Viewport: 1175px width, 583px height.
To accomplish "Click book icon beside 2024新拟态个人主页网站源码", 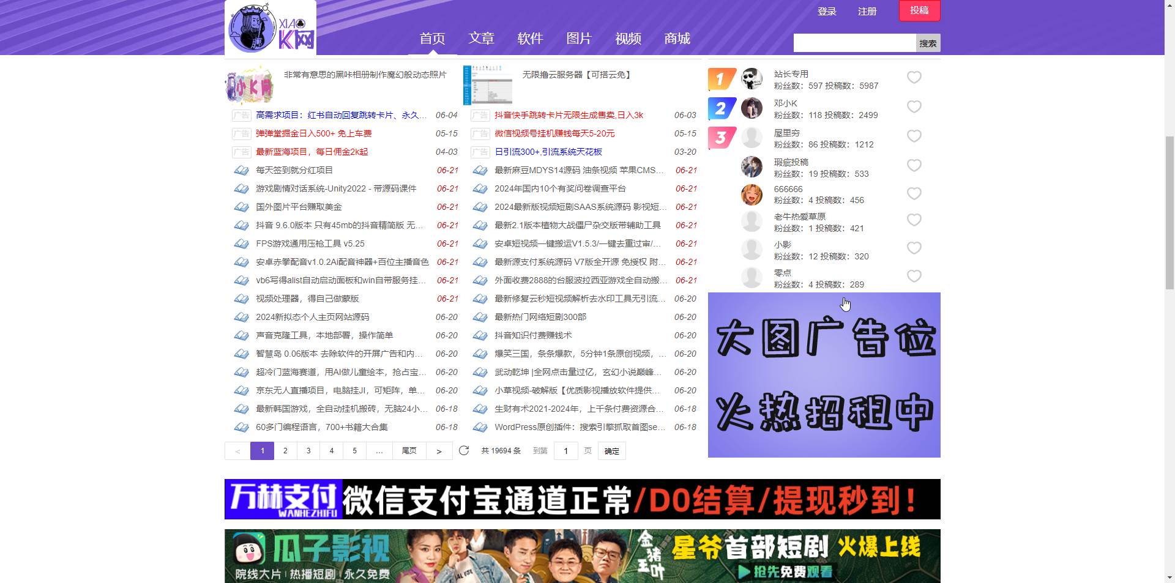I will (241, 317).
